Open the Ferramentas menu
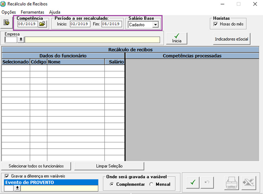The image size is (263, 194). click(x=32, y=12)
